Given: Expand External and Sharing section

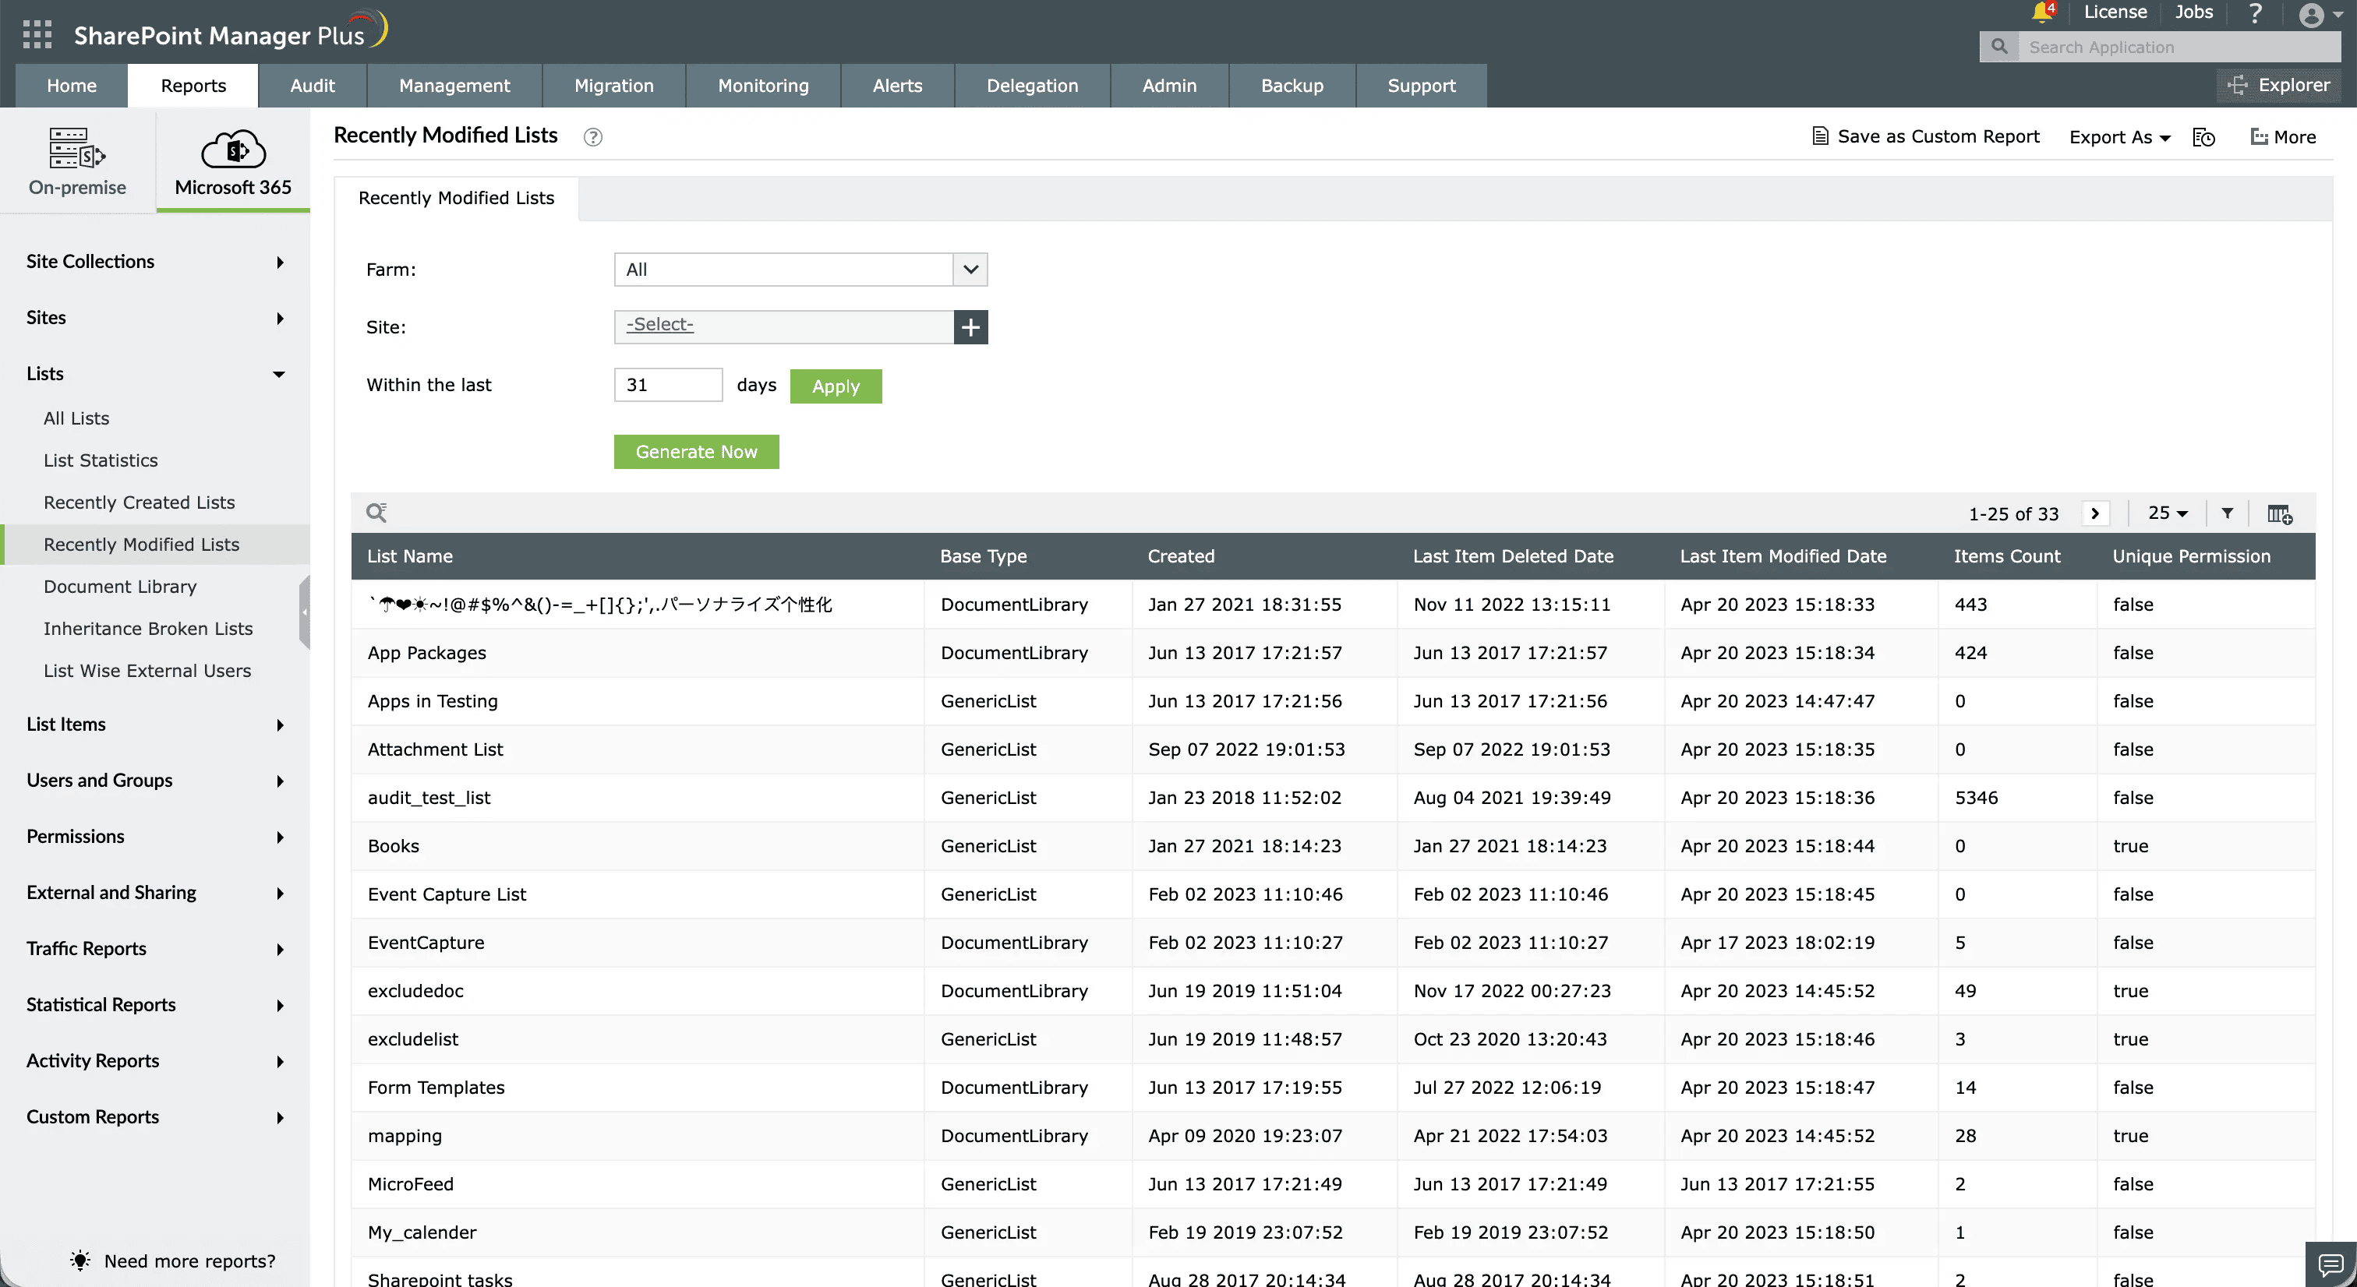Looking at the screenshot, I should click(154, 893).
